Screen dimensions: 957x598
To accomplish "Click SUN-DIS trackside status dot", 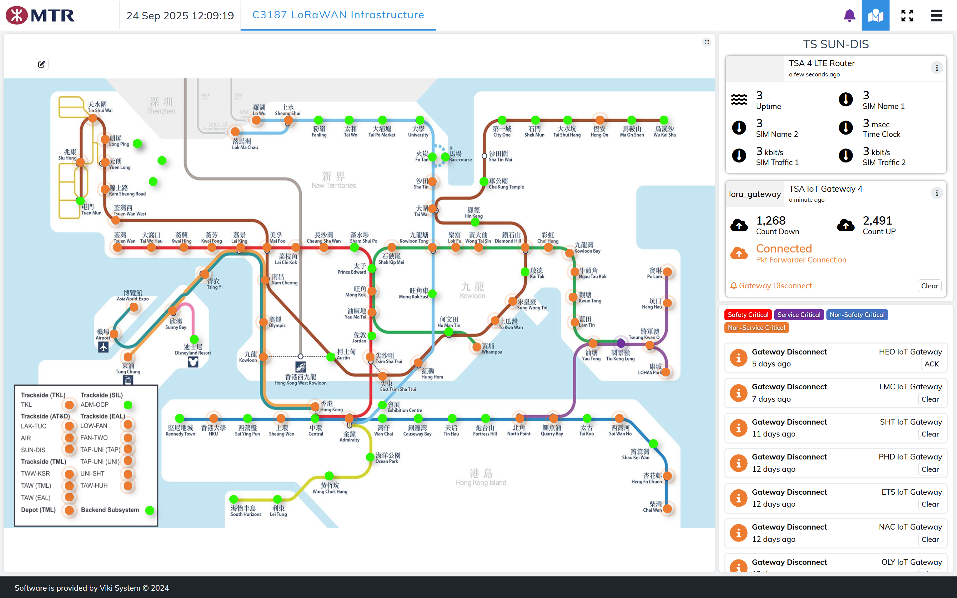I will 69,449.
